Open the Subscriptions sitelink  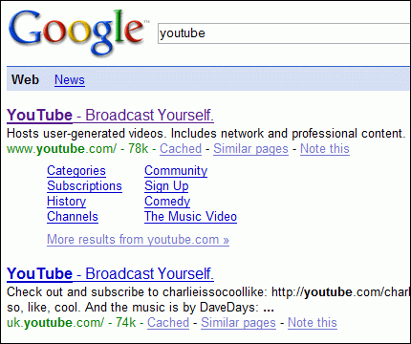pos(84,186)
